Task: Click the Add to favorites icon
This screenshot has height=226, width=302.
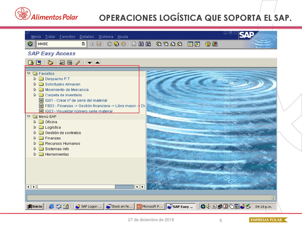Action: point(62,62)
